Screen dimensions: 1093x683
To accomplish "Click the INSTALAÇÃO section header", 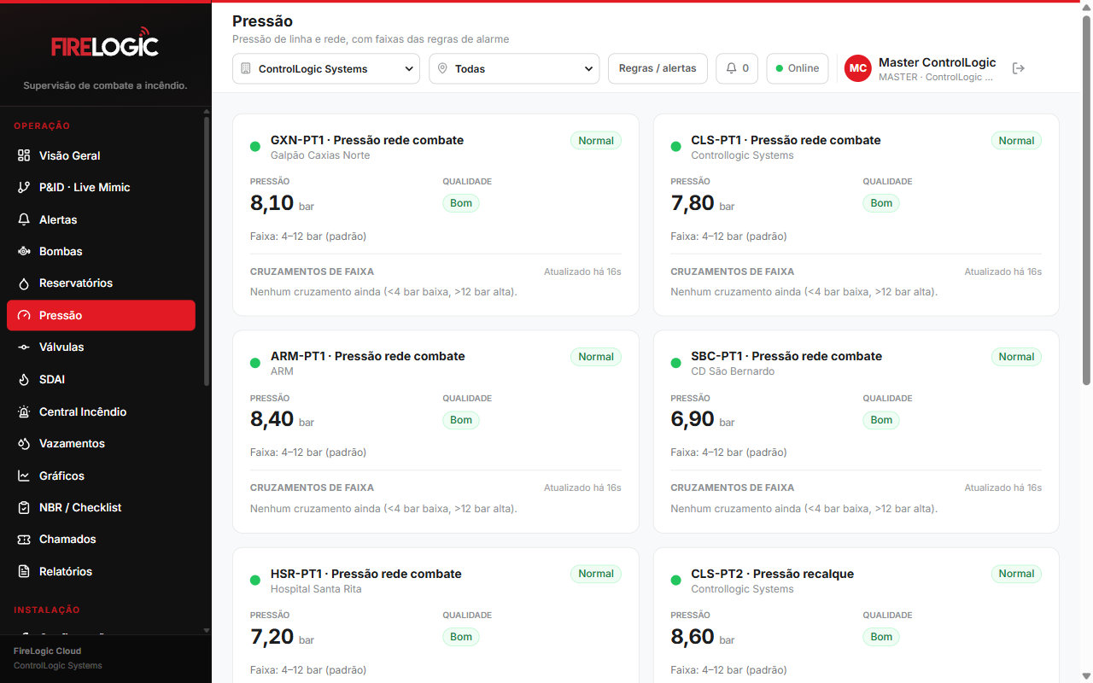I will (x=47, y=610).
